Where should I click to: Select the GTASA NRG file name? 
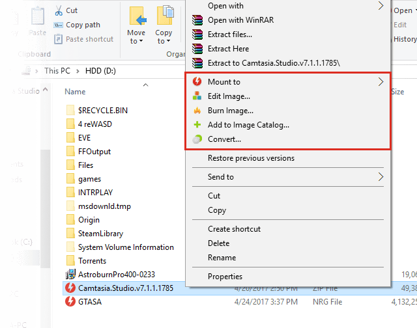90,302
